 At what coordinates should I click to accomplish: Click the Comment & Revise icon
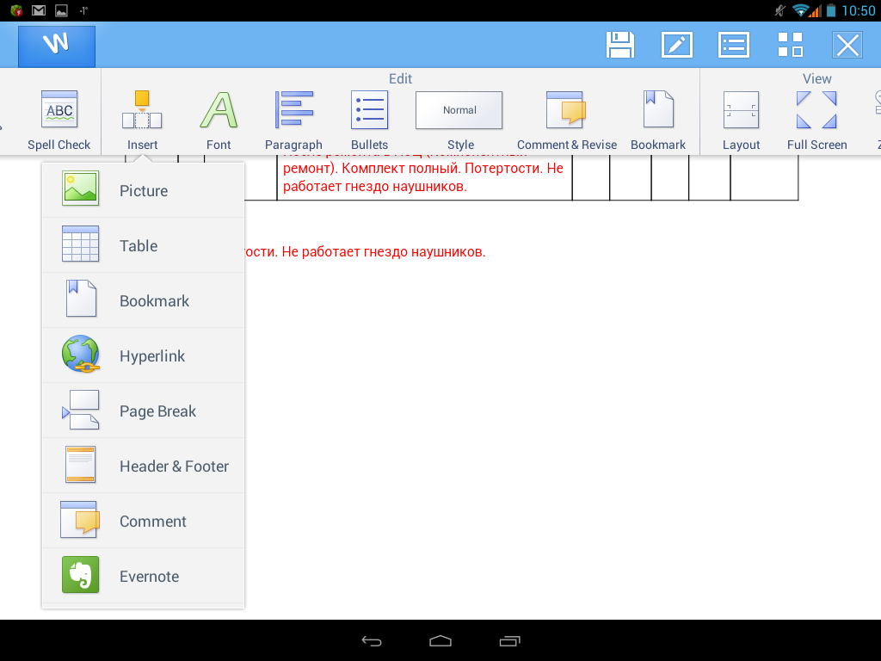(566, 120)
